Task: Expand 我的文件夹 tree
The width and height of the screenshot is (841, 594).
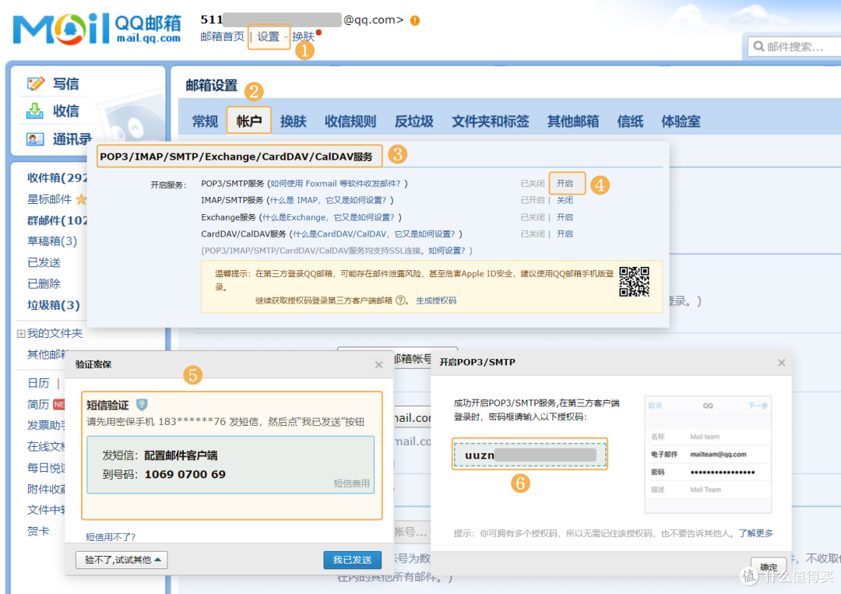Action: 21,333
